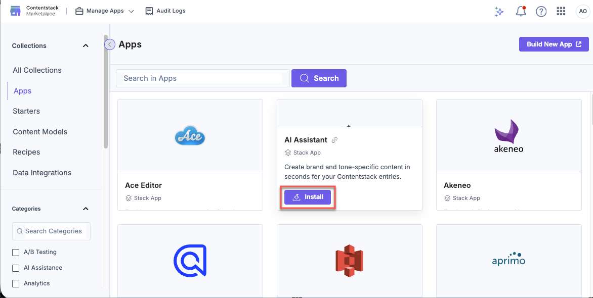Check the A/B Testing category

click(16, 253)
